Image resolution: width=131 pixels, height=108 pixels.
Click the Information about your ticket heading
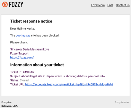(x=37, y=65)
